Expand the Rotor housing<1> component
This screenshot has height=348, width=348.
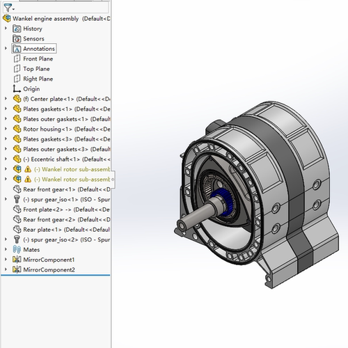coord(6,129)
